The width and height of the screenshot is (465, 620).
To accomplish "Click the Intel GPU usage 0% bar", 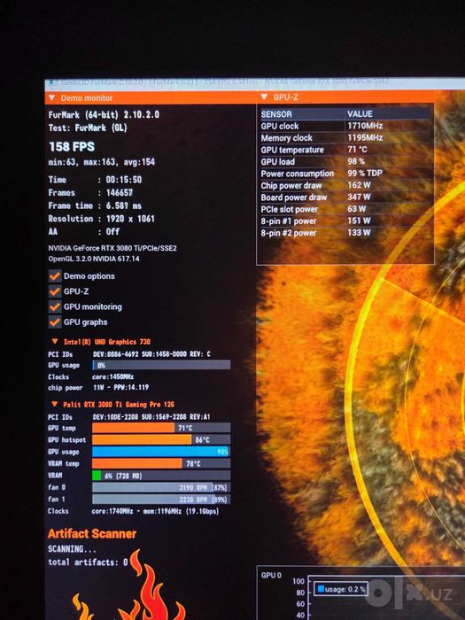I will click(161, 365).
